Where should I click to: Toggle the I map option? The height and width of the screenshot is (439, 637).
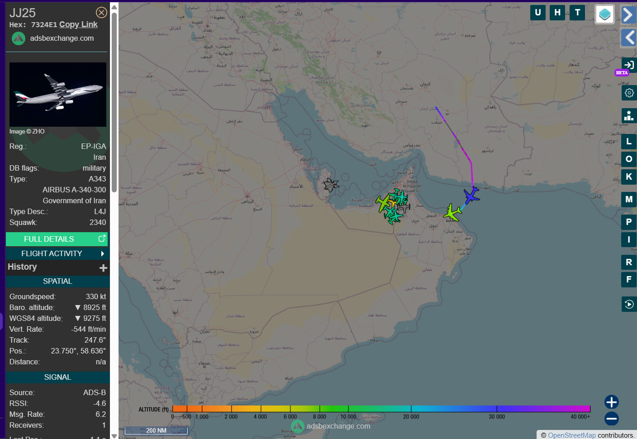click(x=629, y=239)
